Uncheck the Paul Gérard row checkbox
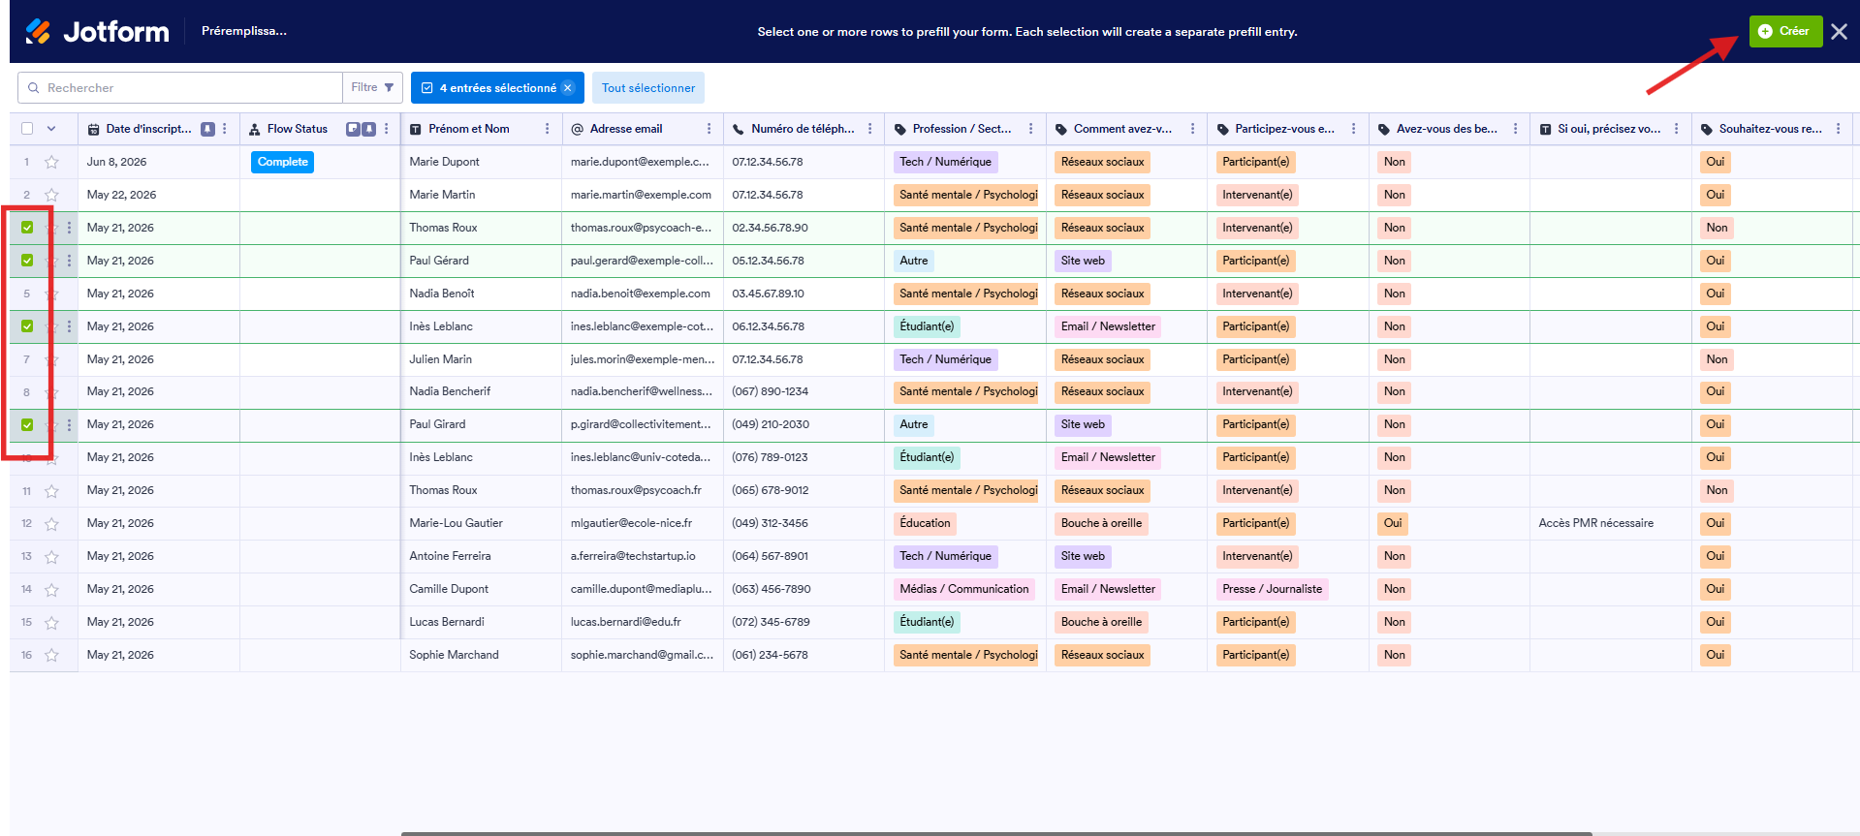1860x836 pixels. click(27, 261)
